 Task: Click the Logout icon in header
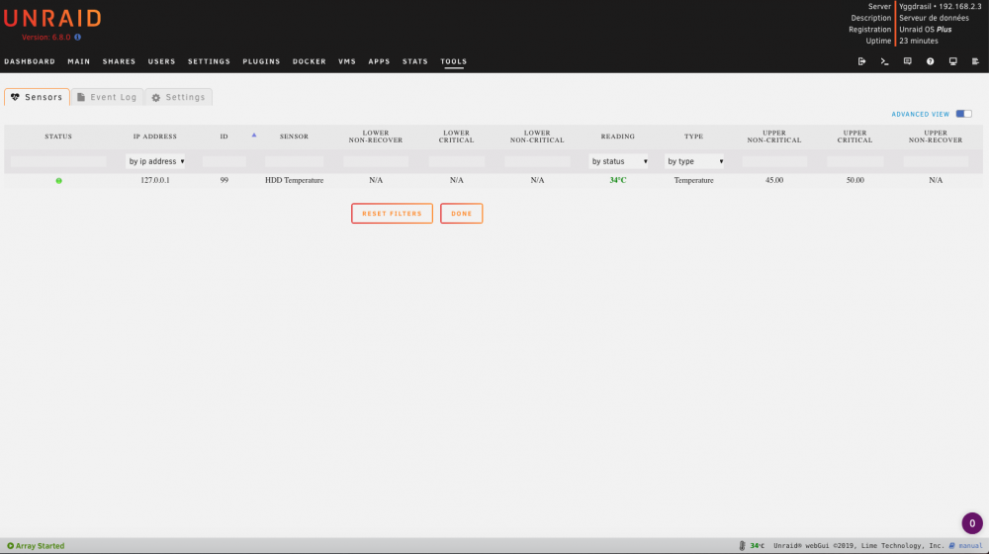click(x=861, y=61)
